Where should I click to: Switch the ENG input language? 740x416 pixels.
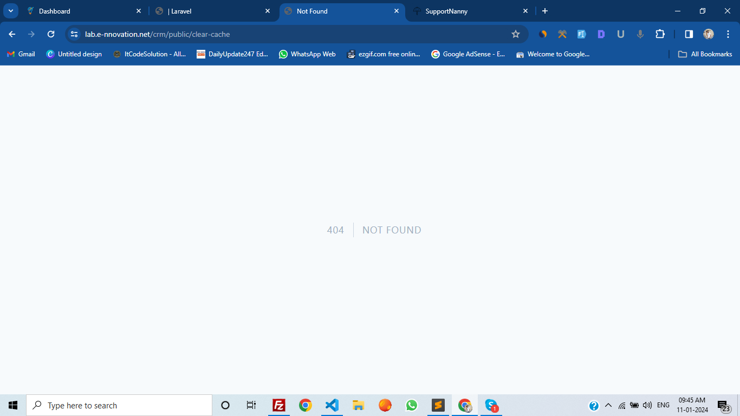coord(663,405)
